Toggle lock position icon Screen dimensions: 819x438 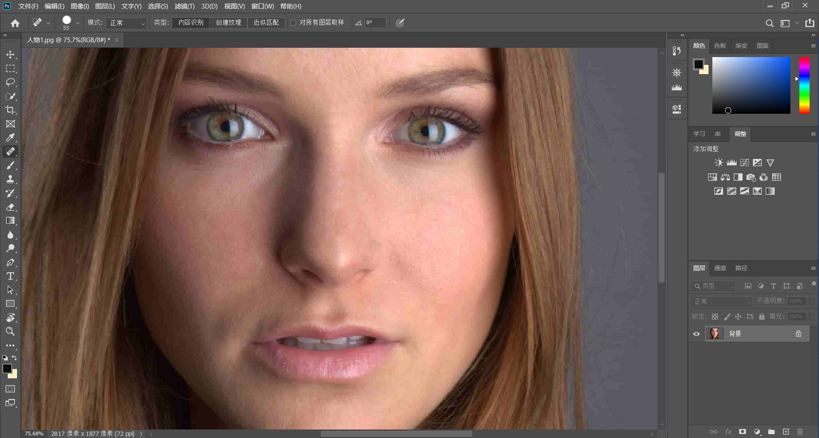coord(738,317)
